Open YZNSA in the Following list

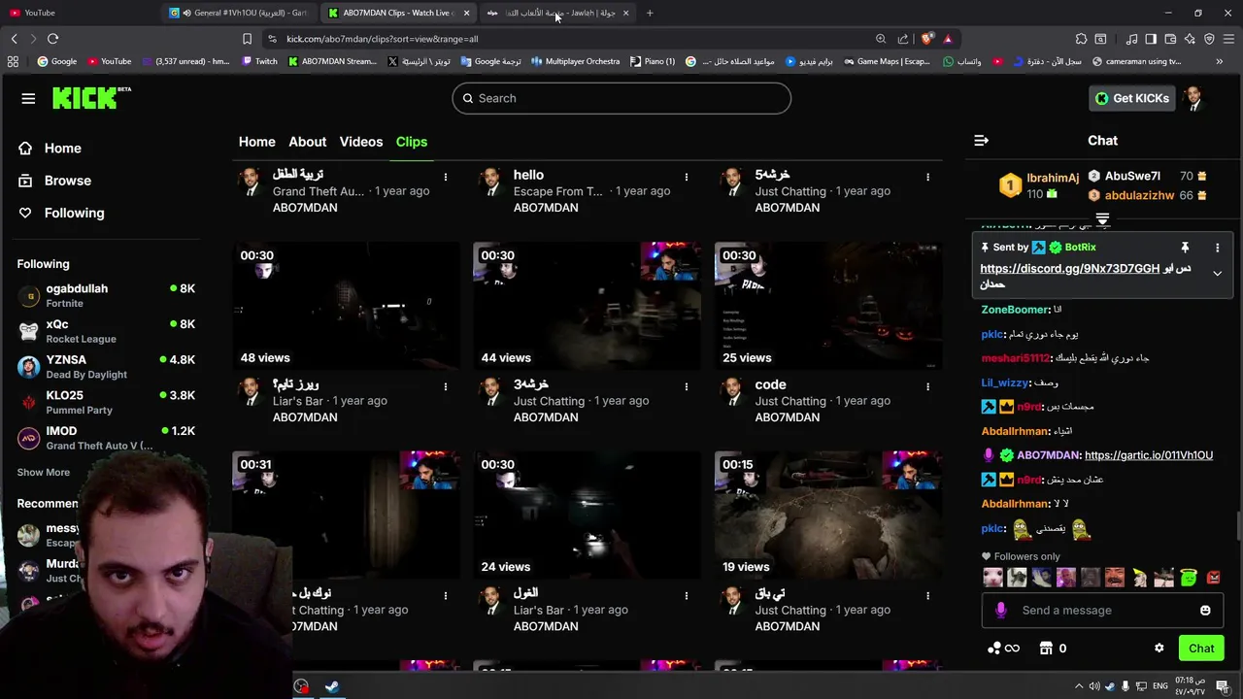point(107,367)
